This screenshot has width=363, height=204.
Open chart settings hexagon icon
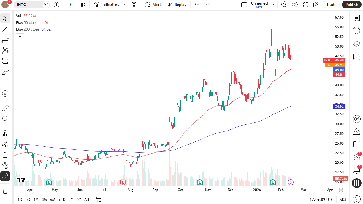point(295,5)
